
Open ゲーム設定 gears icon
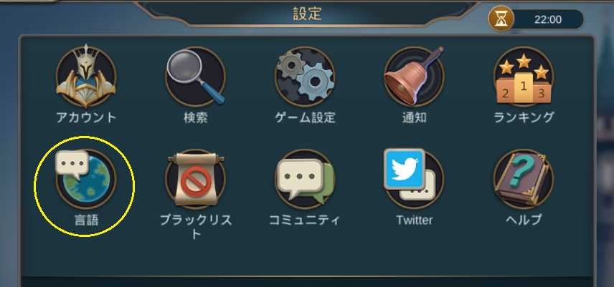305,77
